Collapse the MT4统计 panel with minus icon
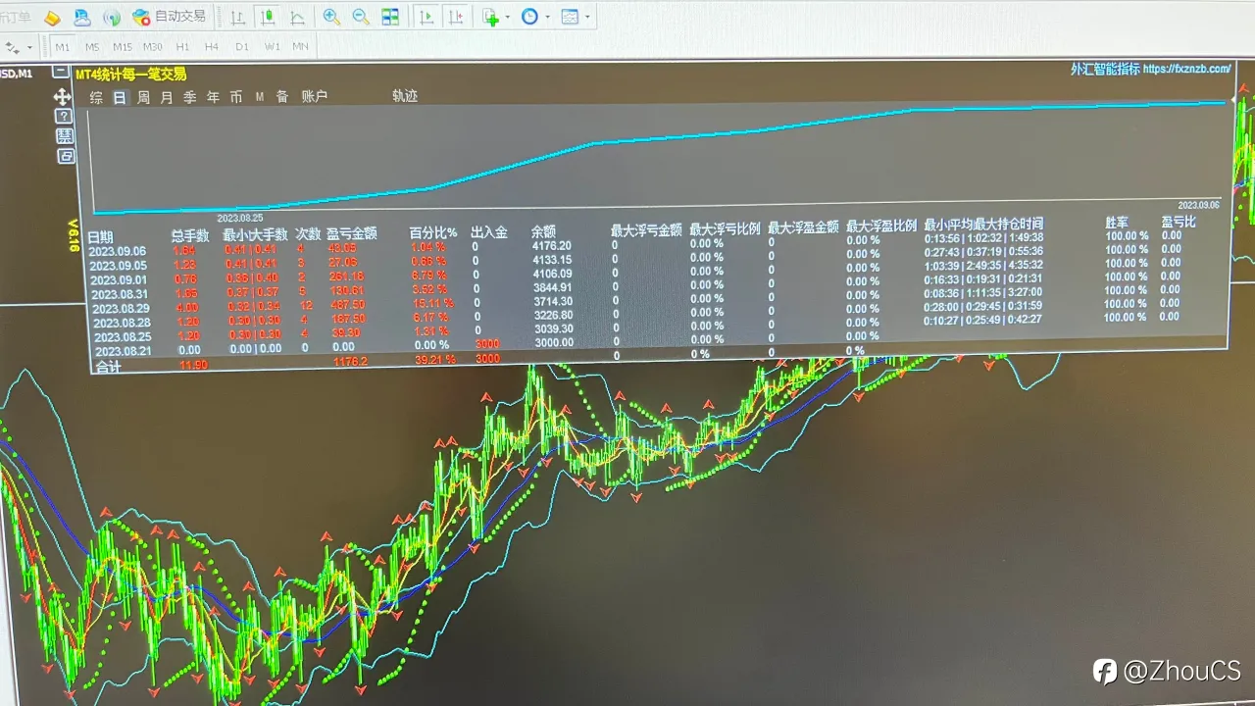The height and width of the screenshot is (706, 1255). tap(62, 71)
